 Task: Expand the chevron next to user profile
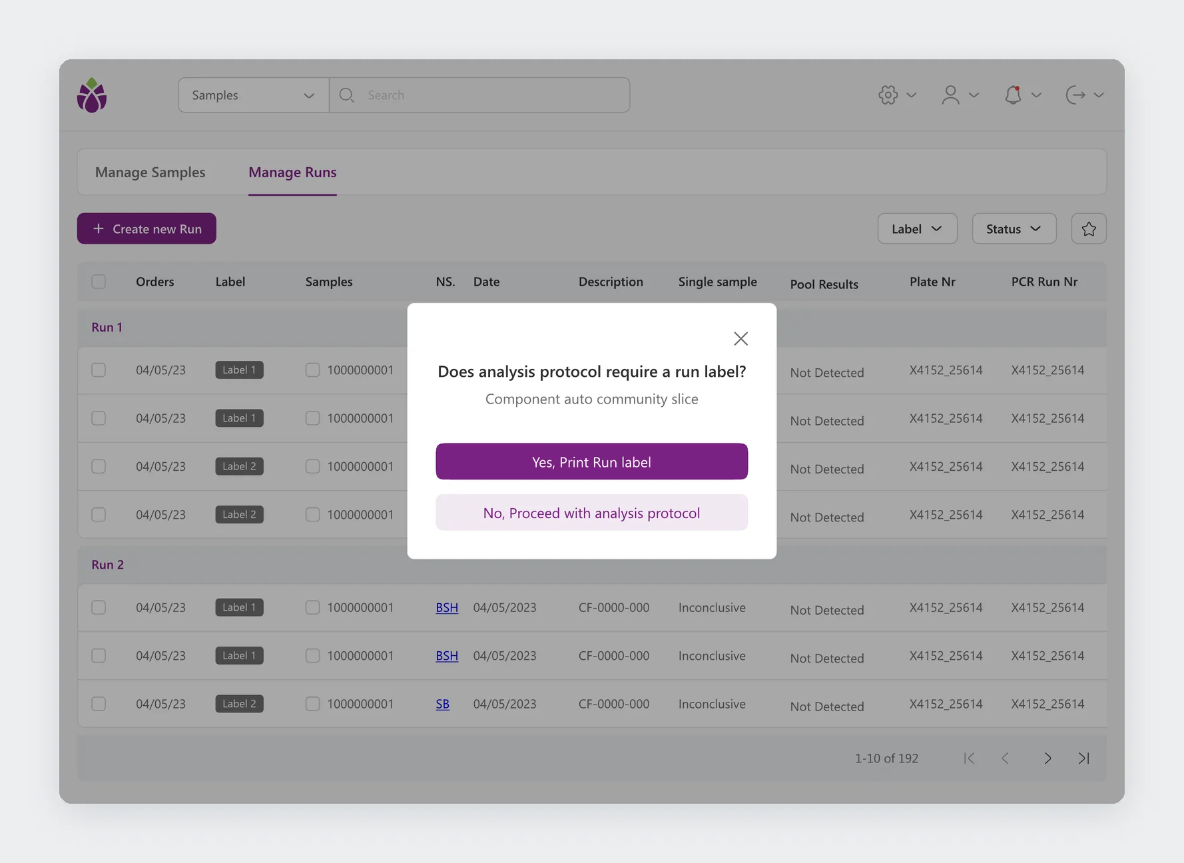click(x=974, y=95)
